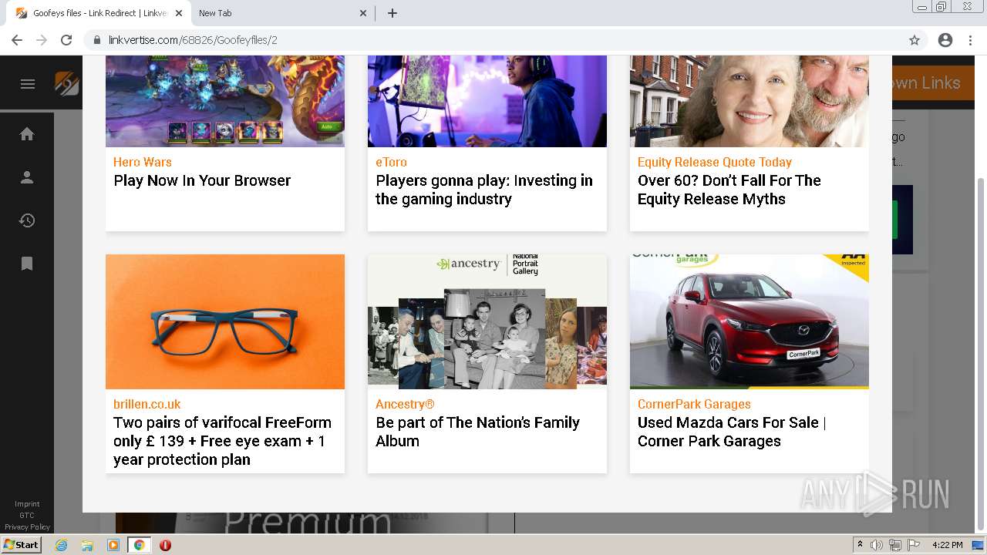
Task: Open Opera browser taskbar icon
Action: coord(165,545)
